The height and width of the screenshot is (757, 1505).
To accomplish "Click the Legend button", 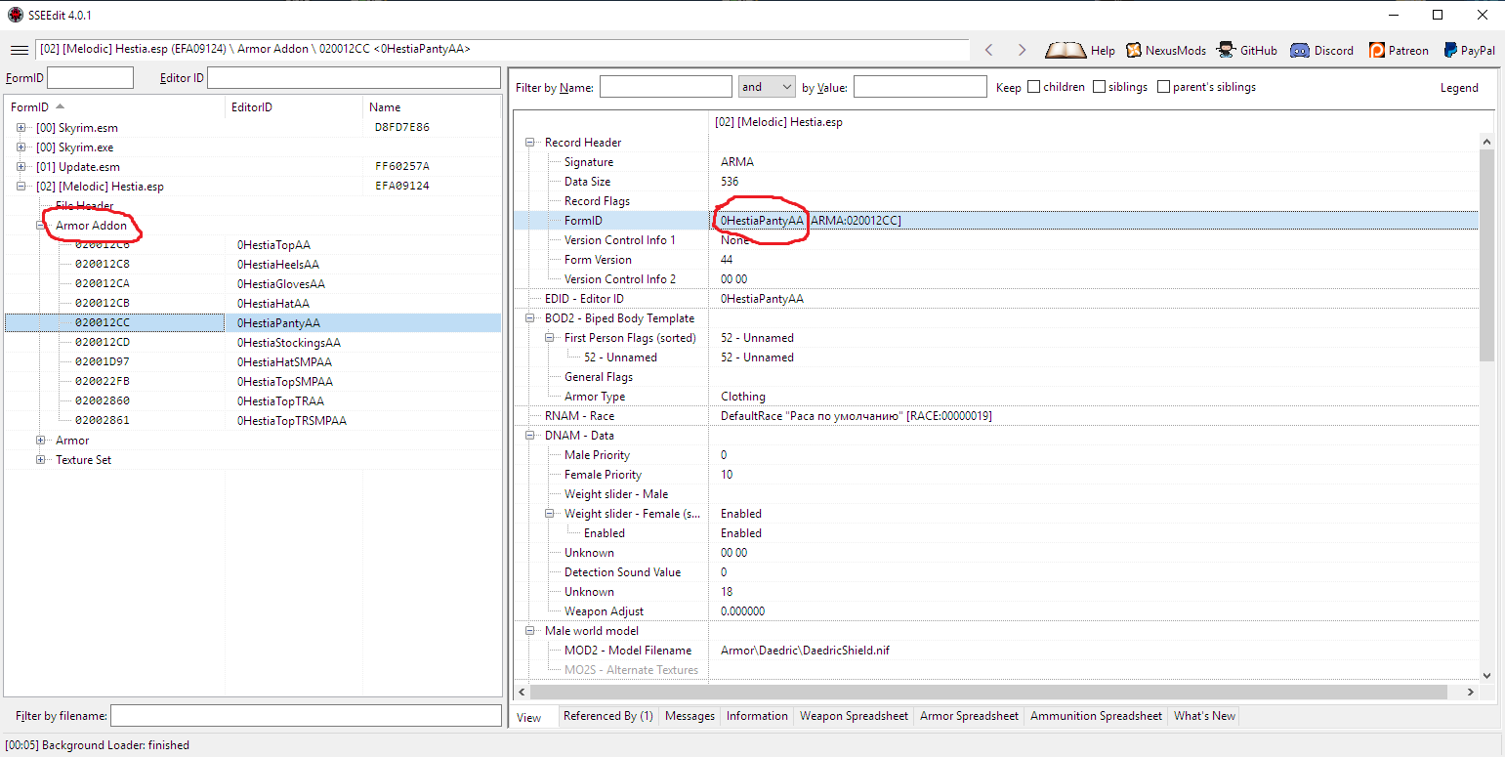I will pyautogui.click(x=1458, y=87).
